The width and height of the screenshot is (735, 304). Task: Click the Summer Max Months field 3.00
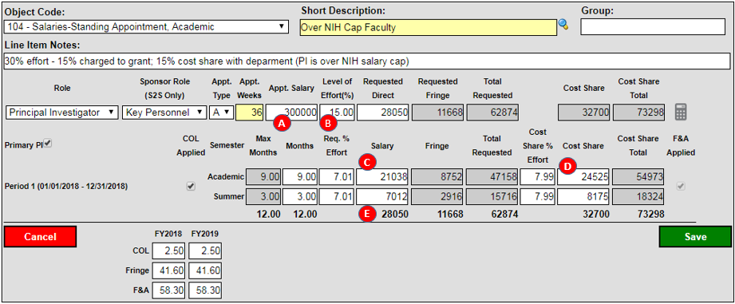click(264, 197)
